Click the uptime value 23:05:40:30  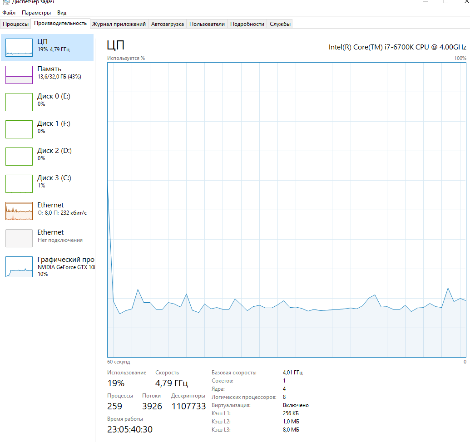(130, 429)
